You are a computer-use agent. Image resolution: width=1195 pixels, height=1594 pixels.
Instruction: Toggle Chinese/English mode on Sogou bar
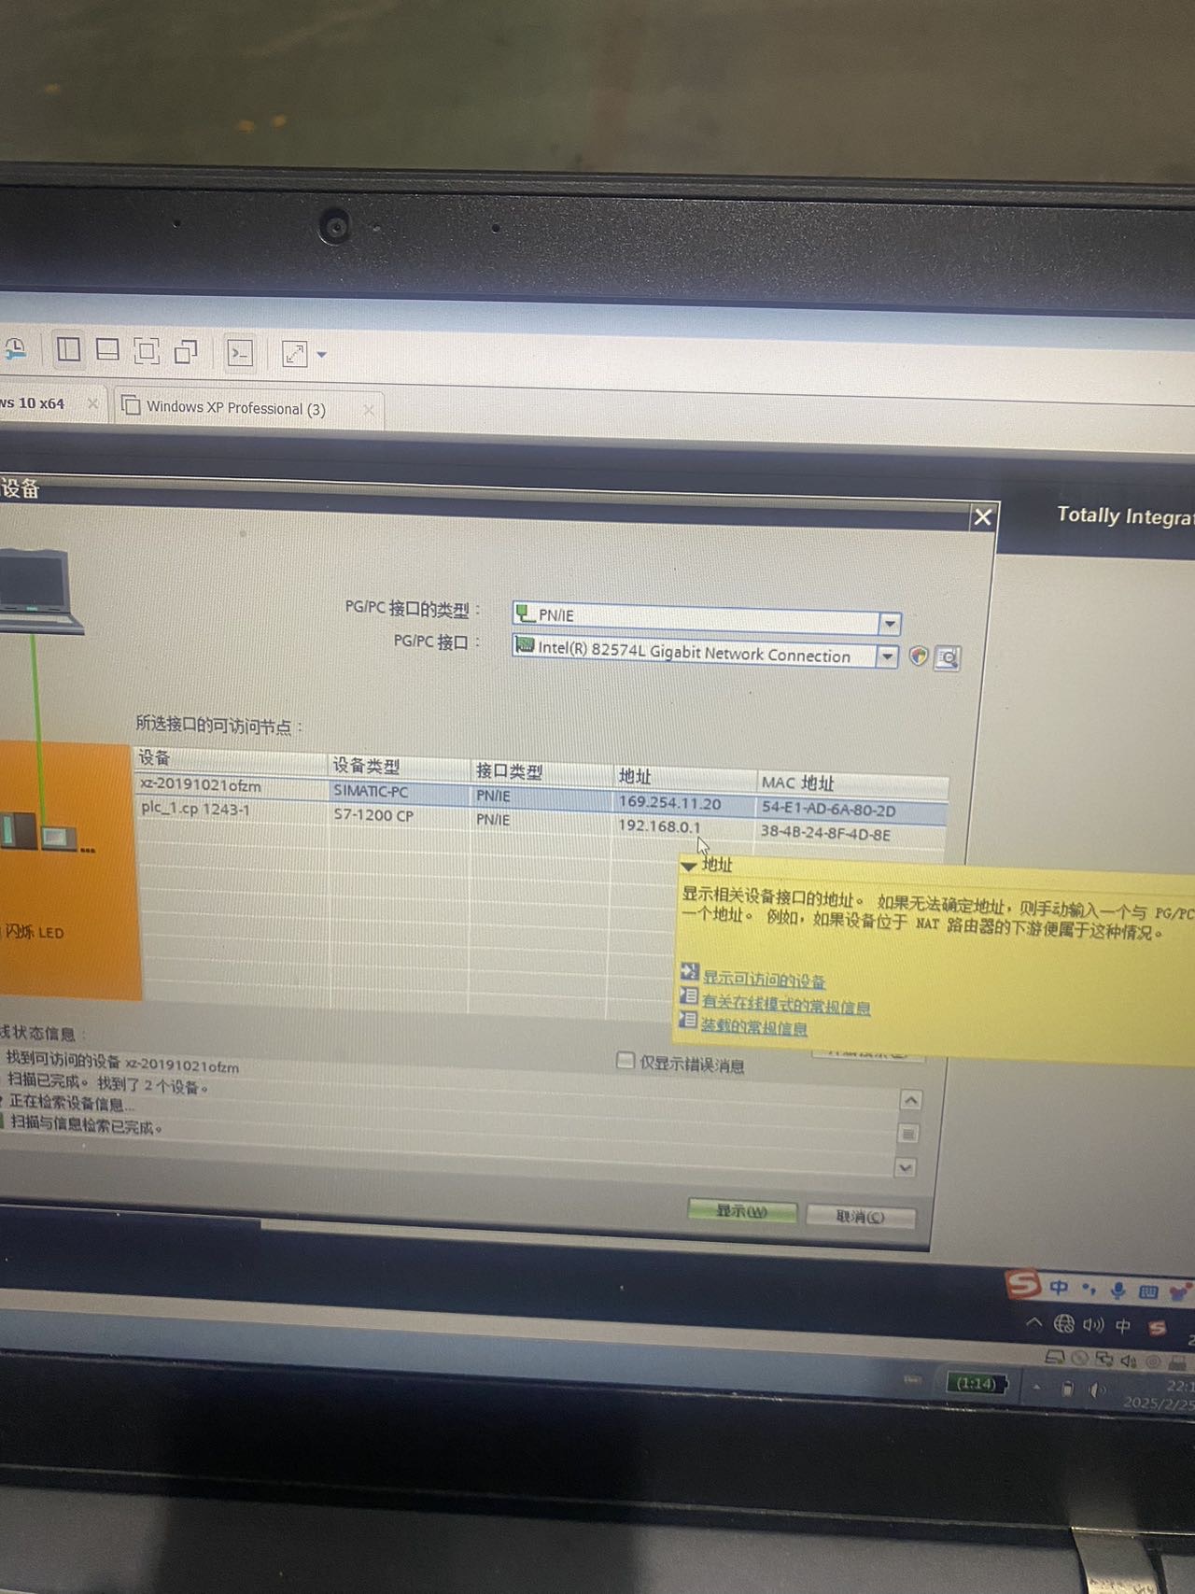[x=1059, y=1288]
